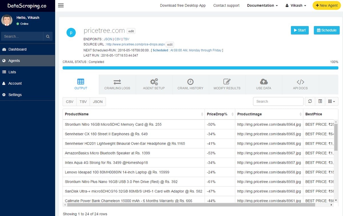Click the DataScraping.co logo

click(x=26, y=6)
